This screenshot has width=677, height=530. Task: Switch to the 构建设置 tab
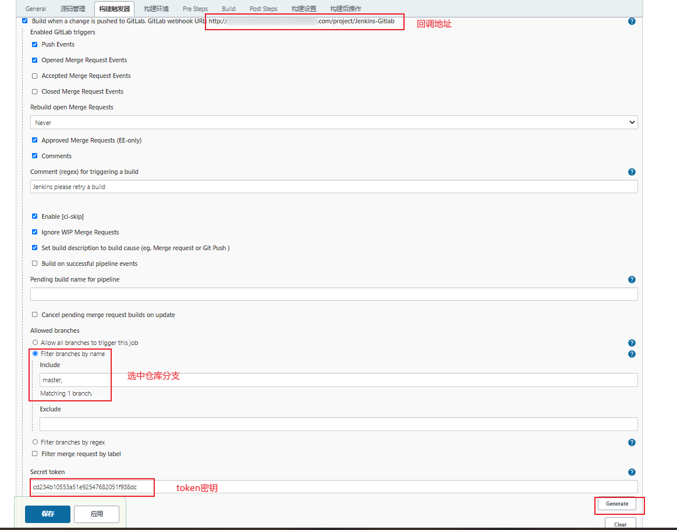point(303,9)
